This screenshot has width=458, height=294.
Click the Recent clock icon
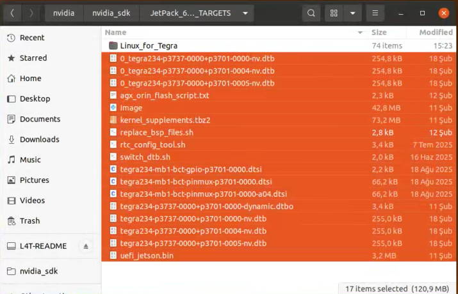[x=11, y=38]
